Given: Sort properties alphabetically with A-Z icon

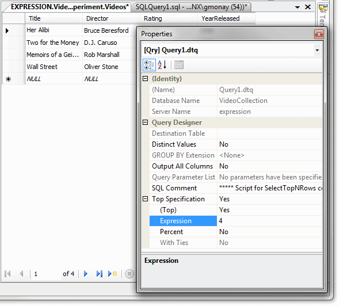Looking at the screenshot, I should (x=162, y=65).
